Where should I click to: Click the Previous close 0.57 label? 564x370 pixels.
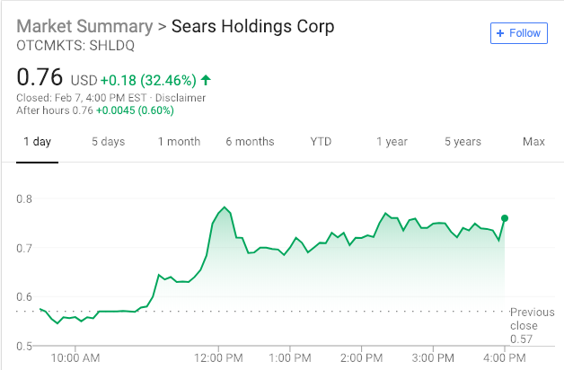[x=524, y=325]
